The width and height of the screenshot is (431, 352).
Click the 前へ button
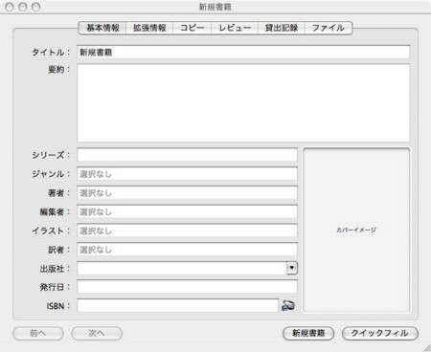point(38,333)
